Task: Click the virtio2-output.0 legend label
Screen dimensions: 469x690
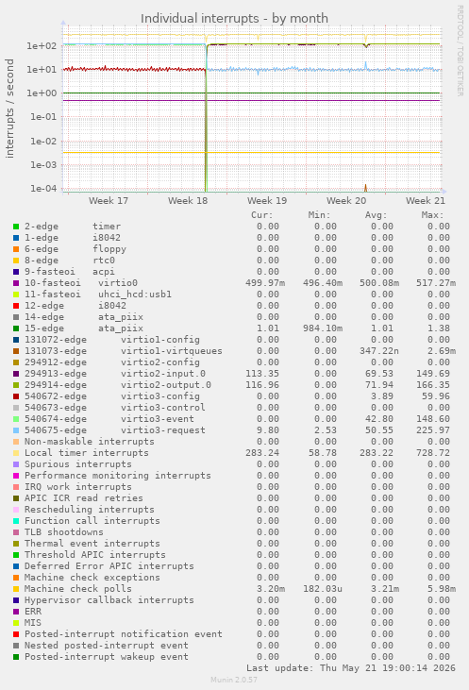Action: click(166, 385)
